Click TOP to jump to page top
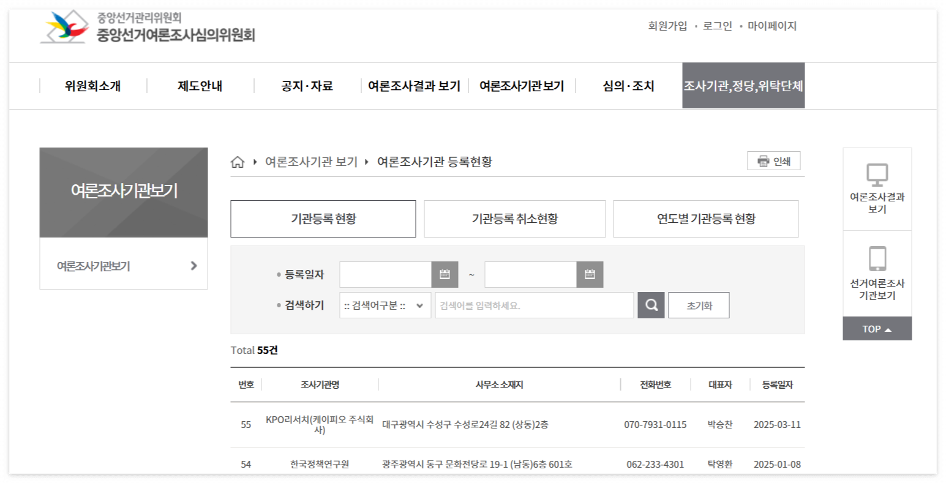The image size is (946, 483). 877,328
